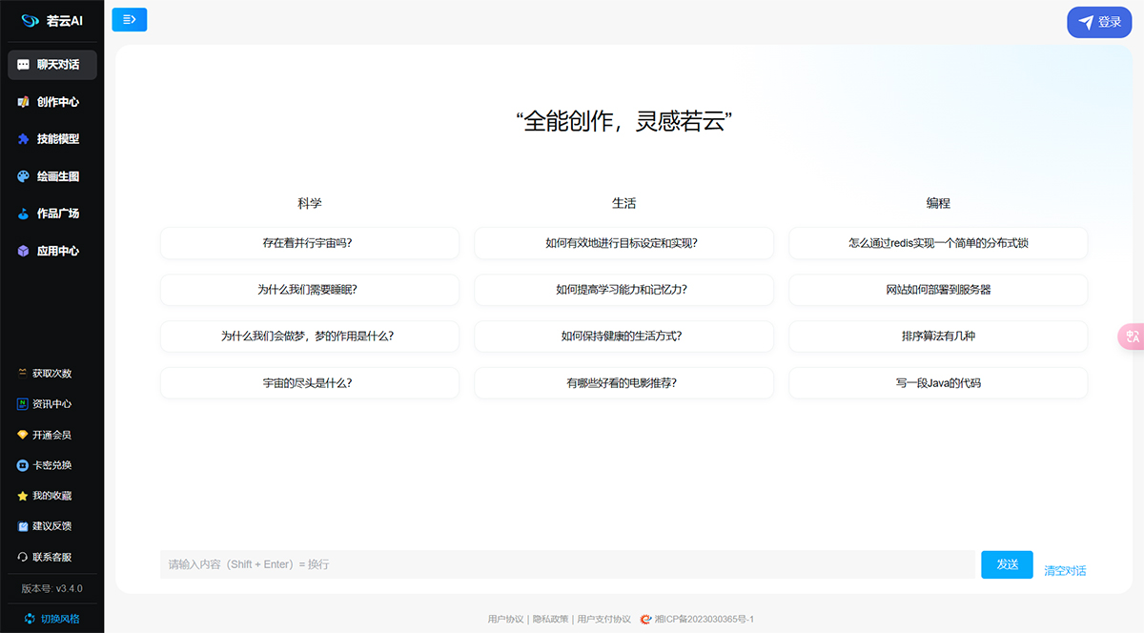Select the prompt 写一段Java的代码

(937, 382)
